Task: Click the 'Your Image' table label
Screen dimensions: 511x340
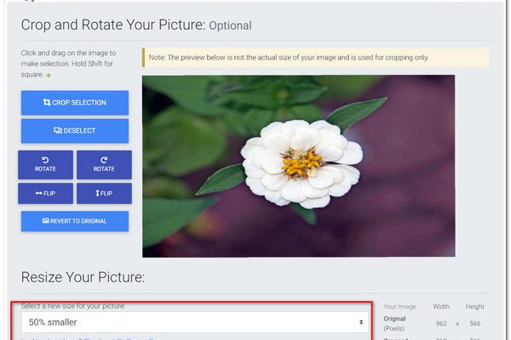Action: [399, 307]
